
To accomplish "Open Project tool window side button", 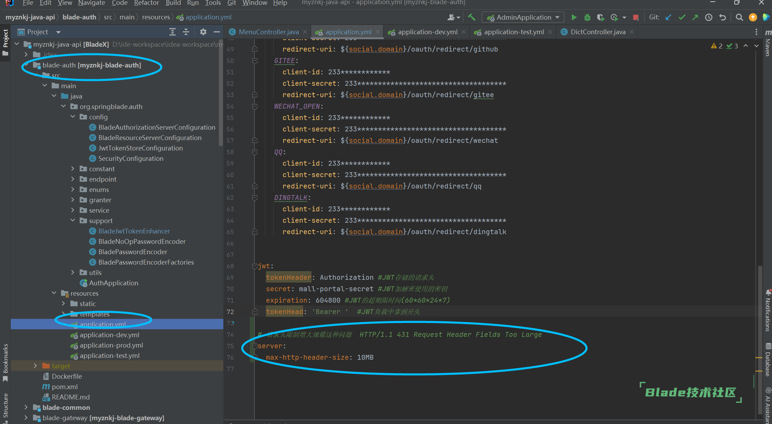I will pos(5,42).
